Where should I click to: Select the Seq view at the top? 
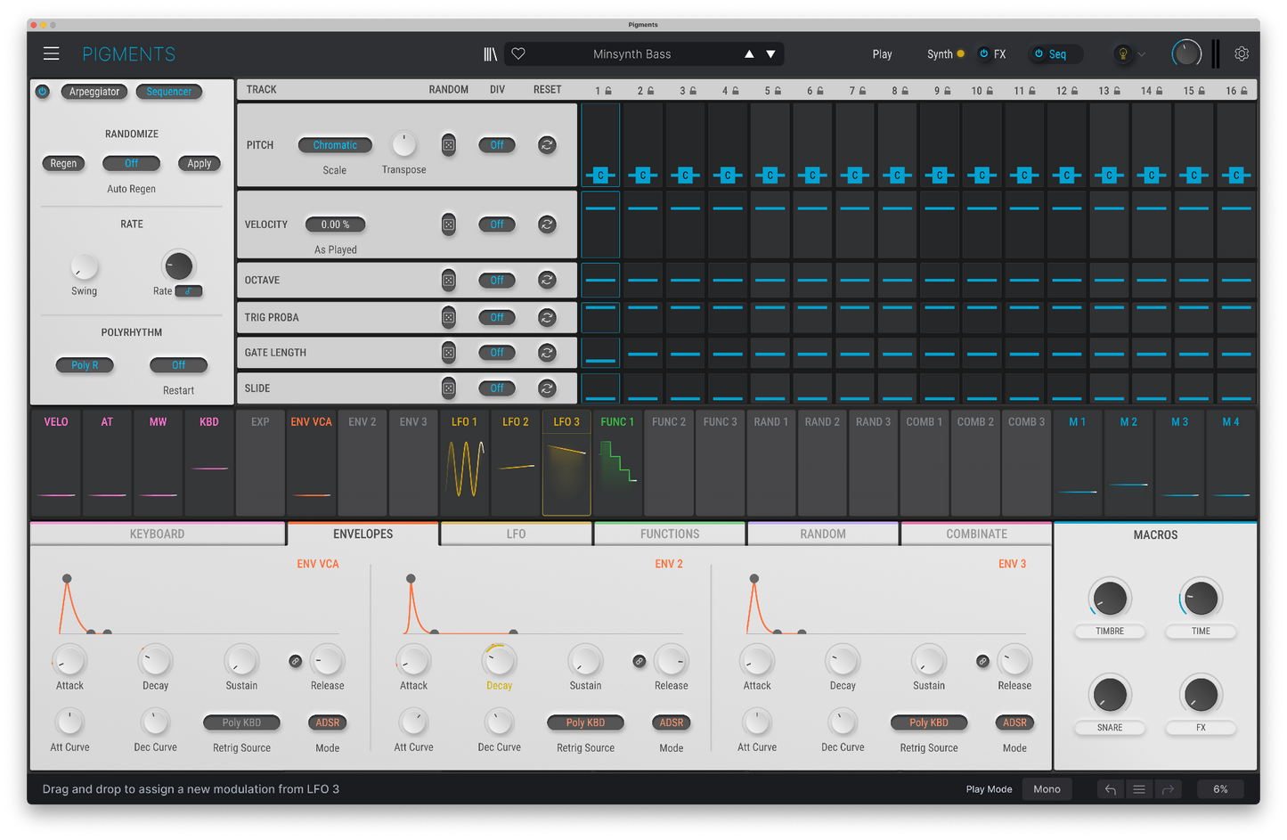[x=1055, y=53]
